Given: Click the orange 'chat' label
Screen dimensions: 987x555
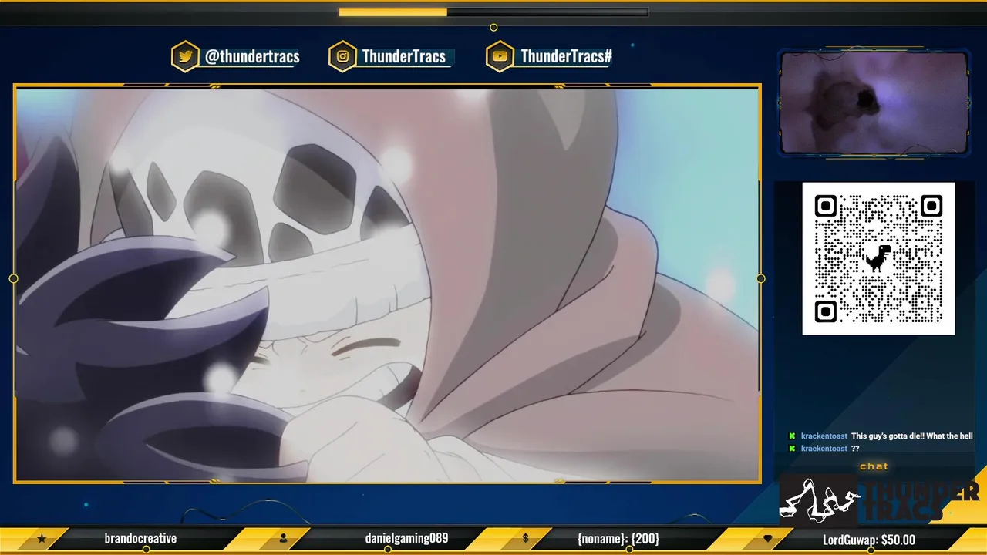Looking at the screenshot, I should 874,466.
